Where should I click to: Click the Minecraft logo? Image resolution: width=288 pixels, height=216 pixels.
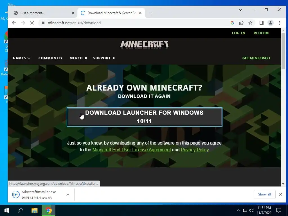[144, 45]
